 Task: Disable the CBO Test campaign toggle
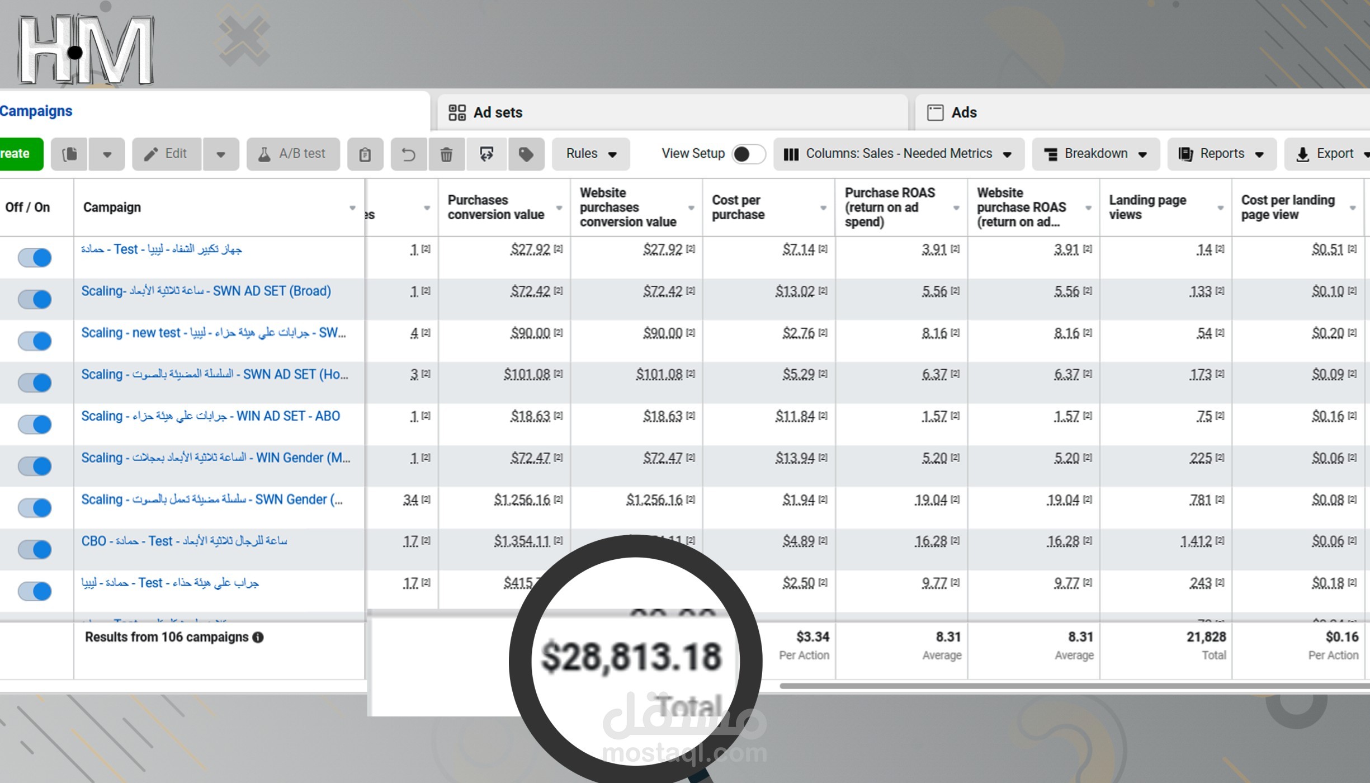[35, 549]
